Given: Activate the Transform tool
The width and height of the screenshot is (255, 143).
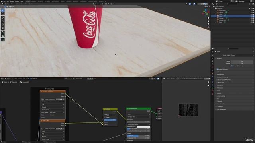Looking at the screenshot, I should coord(3,28).
